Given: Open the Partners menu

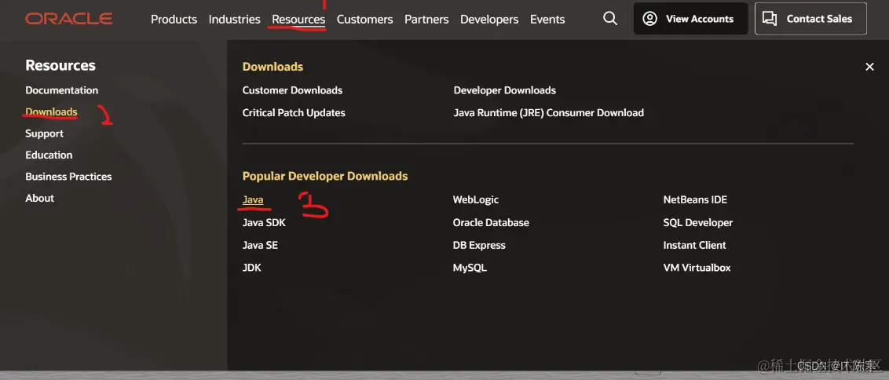Looking at the screenshot, I should (x=426, y=20).
